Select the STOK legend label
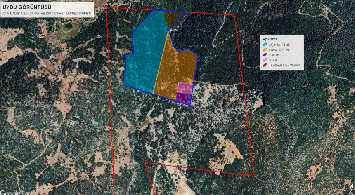 pyautogui.click(x=273, y=60)
